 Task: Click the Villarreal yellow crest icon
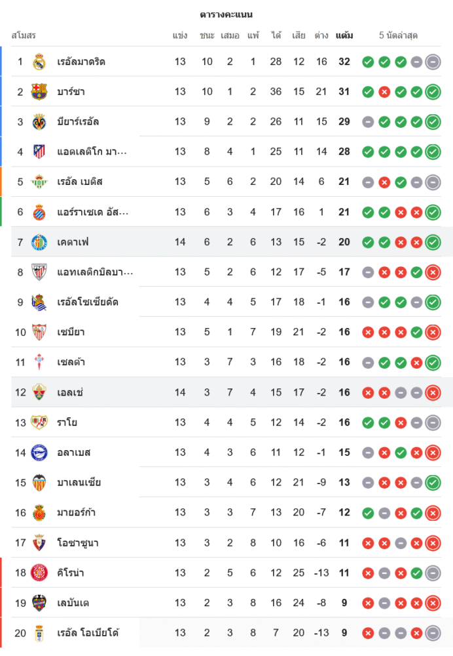(39, 122)
